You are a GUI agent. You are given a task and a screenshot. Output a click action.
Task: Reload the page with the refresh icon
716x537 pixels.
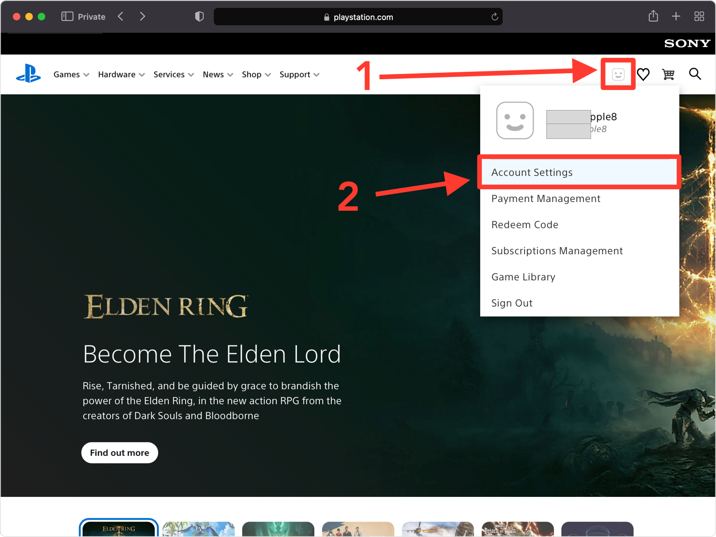[x=495, y=17]
